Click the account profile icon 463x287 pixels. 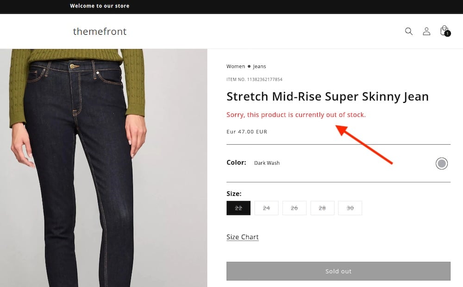(x=426, y=32)
